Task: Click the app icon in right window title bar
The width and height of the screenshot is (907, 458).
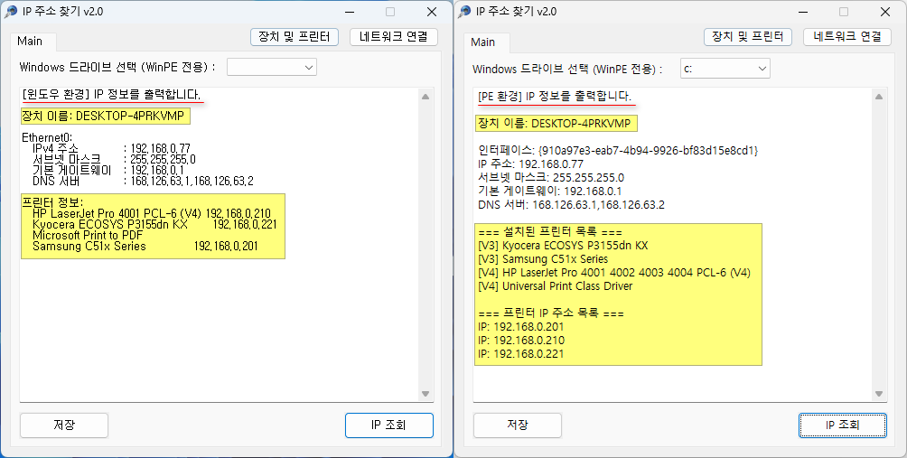Action: click(464, 12)
